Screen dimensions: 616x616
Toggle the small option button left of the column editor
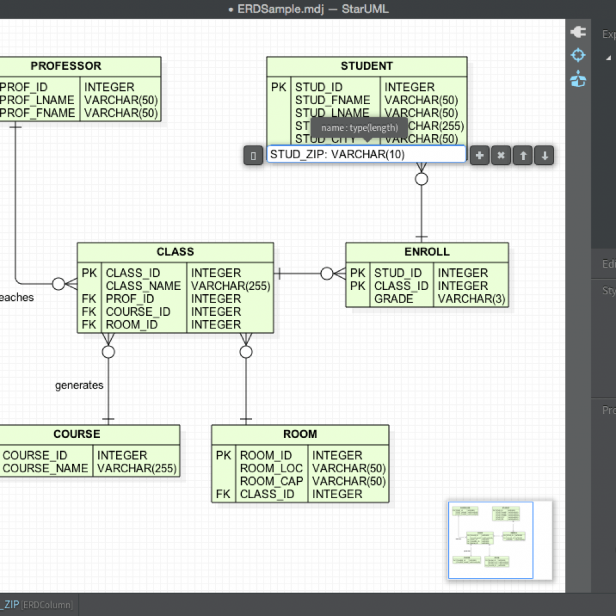coord(253,155)
